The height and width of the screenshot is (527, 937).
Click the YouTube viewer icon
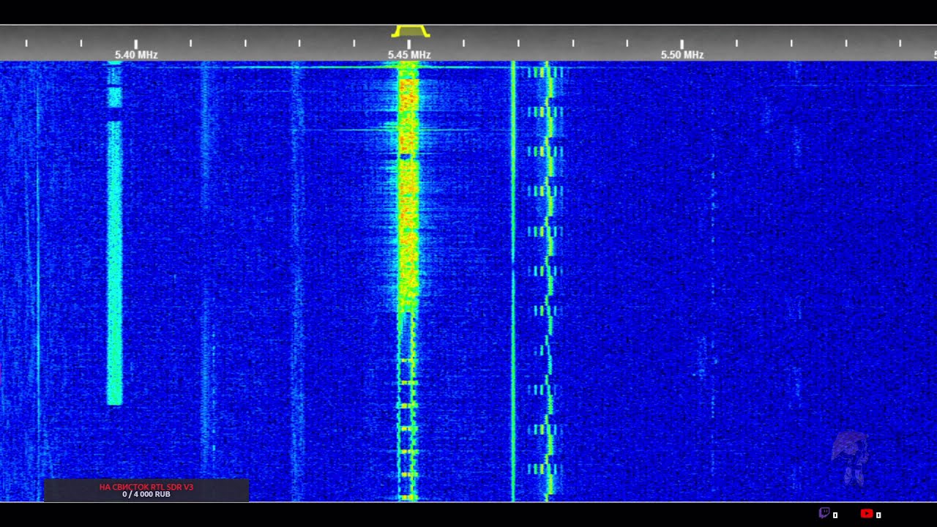coord(867,513)
